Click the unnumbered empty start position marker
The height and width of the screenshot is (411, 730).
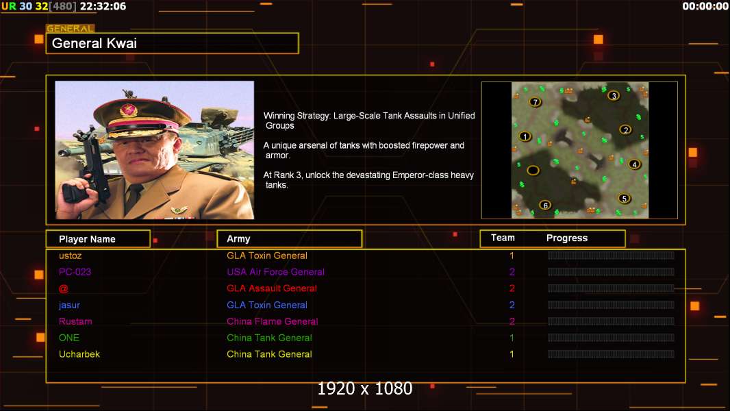point(533,171)
